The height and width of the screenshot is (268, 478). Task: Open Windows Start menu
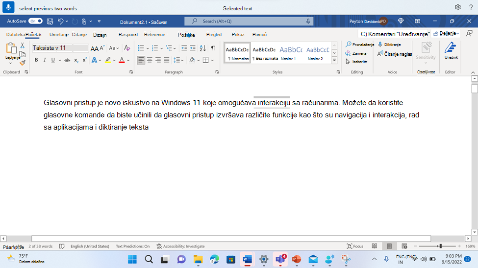pos(132,260)
